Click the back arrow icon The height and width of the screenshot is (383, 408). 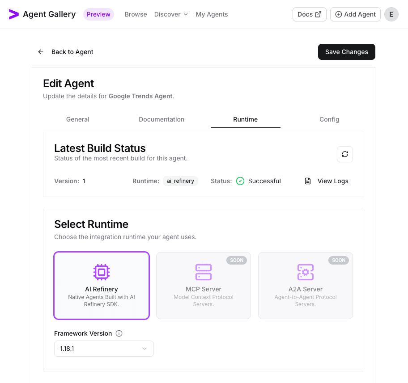pyautogui.click(x=41, y=52)
